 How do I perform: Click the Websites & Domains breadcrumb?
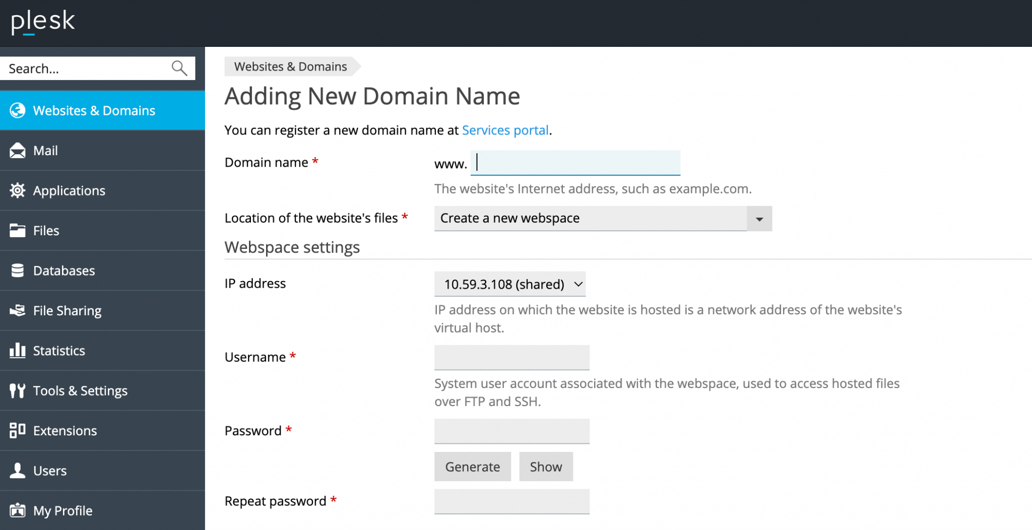point(290,66)
